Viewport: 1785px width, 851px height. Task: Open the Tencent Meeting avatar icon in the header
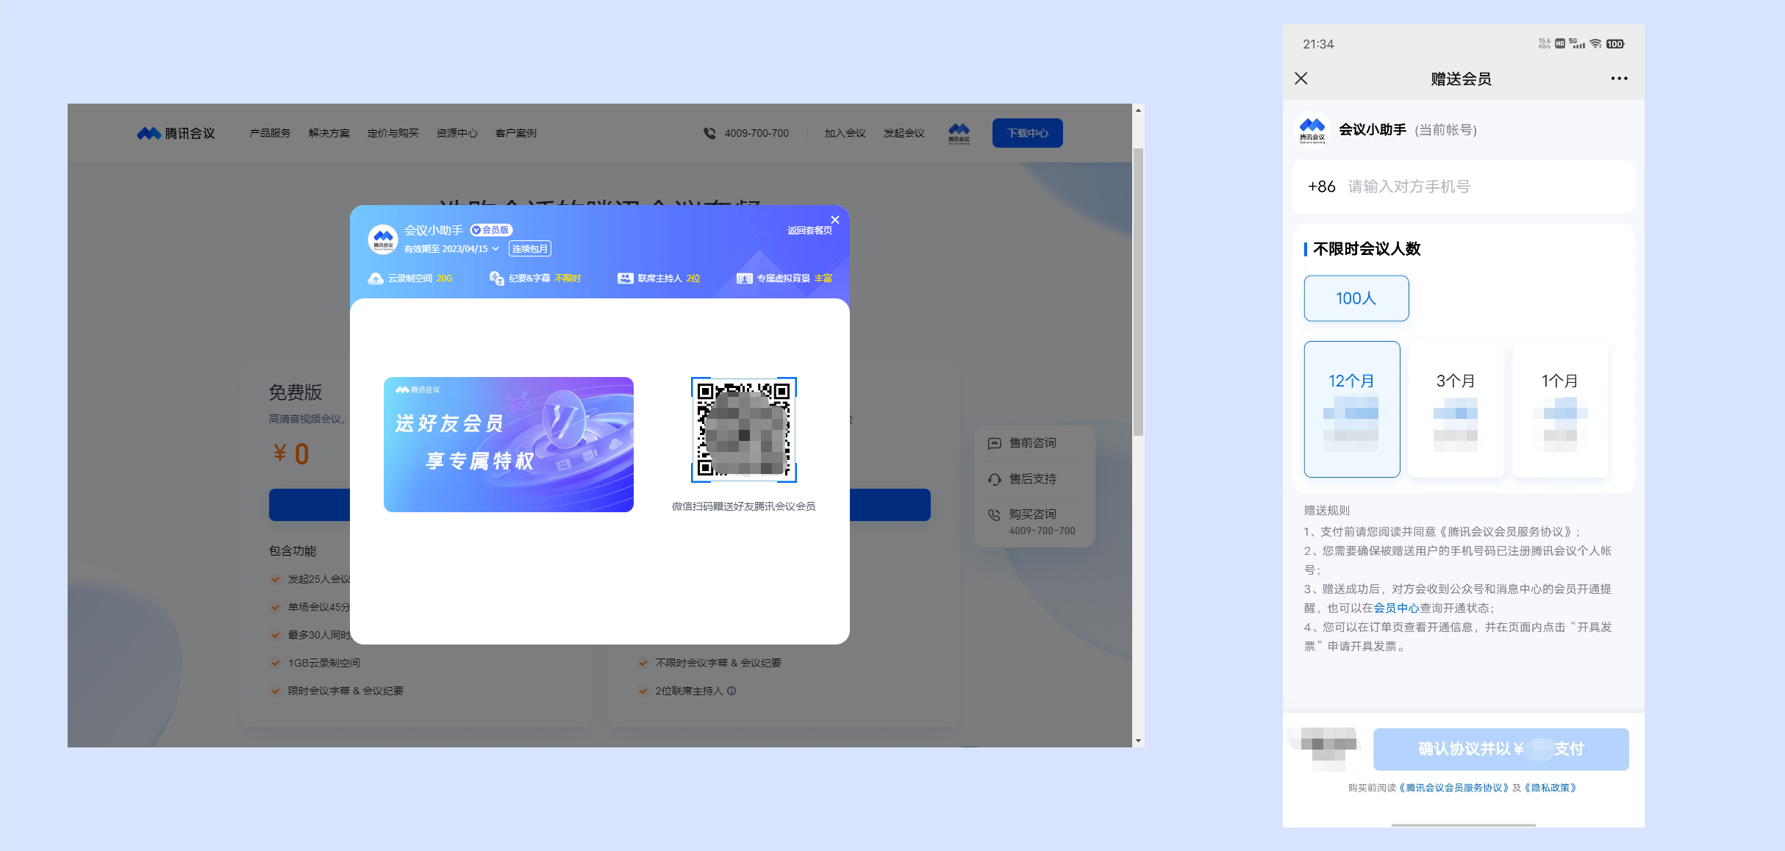(x=959, y=133)
